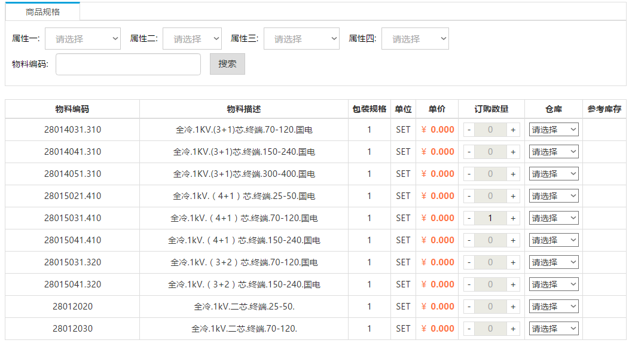Open the 属性三 dropdown
Image resolution: width=632 pixels, height=346 pixels.
(x=301, y=38)
